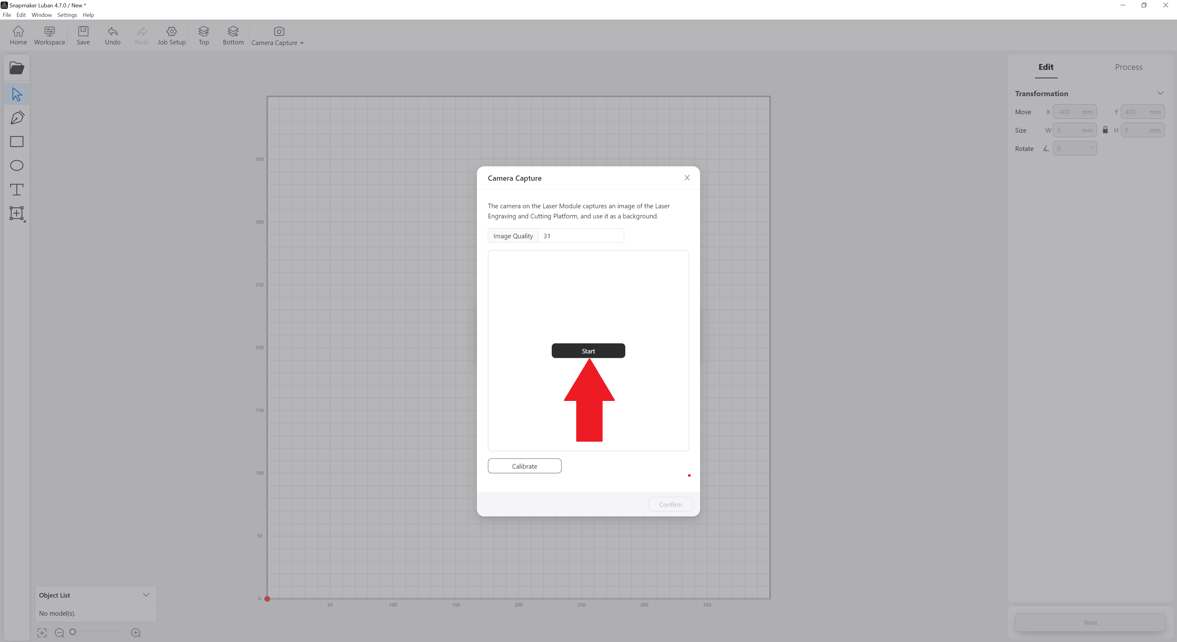
Task: Open the Settings menu
Action: [67, 15]
